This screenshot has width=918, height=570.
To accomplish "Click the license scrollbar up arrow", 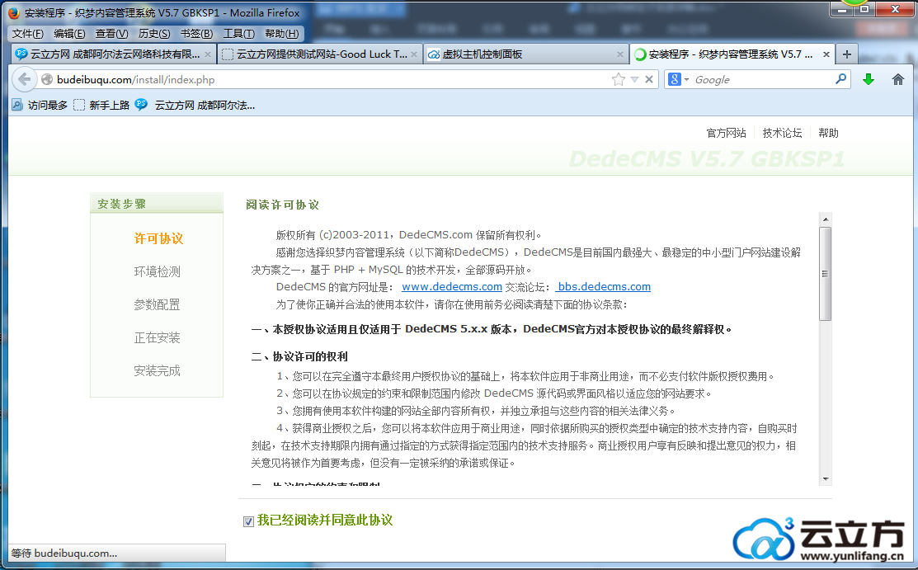I will 826,219.
